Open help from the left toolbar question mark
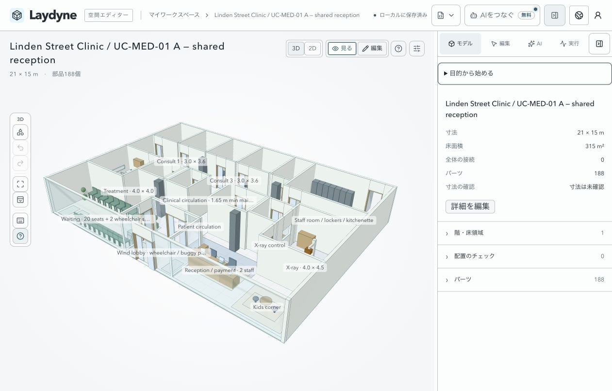The width and height of the screenshot is (612, 391). tap(20, 236)
